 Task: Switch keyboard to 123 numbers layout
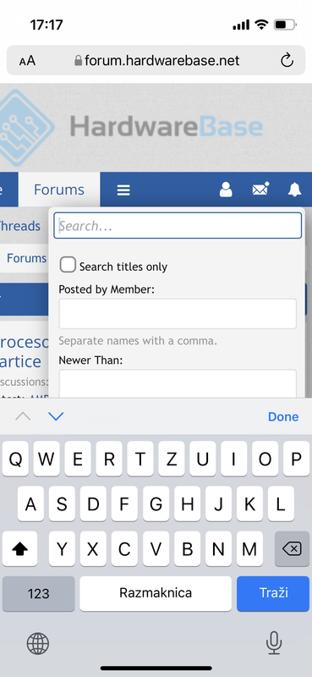click(38, 594)
